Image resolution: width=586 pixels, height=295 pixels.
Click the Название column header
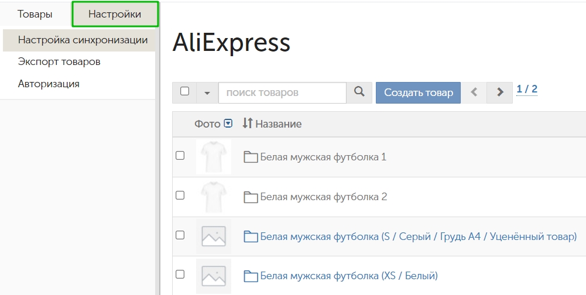click(279, 124)
